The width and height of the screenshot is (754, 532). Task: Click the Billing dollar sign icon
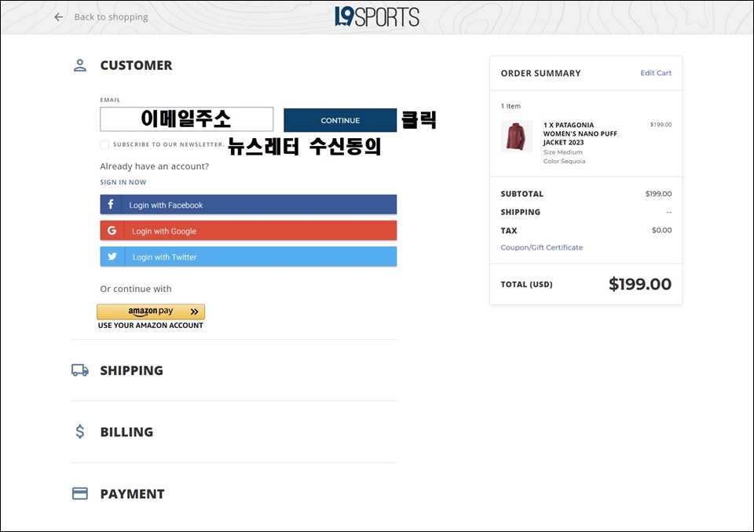(x=80, y=432)
